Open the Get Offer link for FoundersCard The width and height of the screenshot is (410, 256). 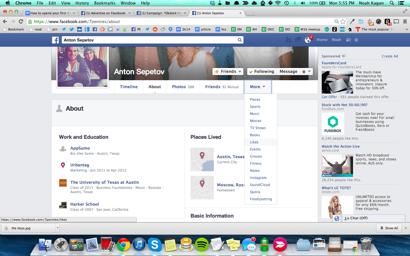coord(329,97)
